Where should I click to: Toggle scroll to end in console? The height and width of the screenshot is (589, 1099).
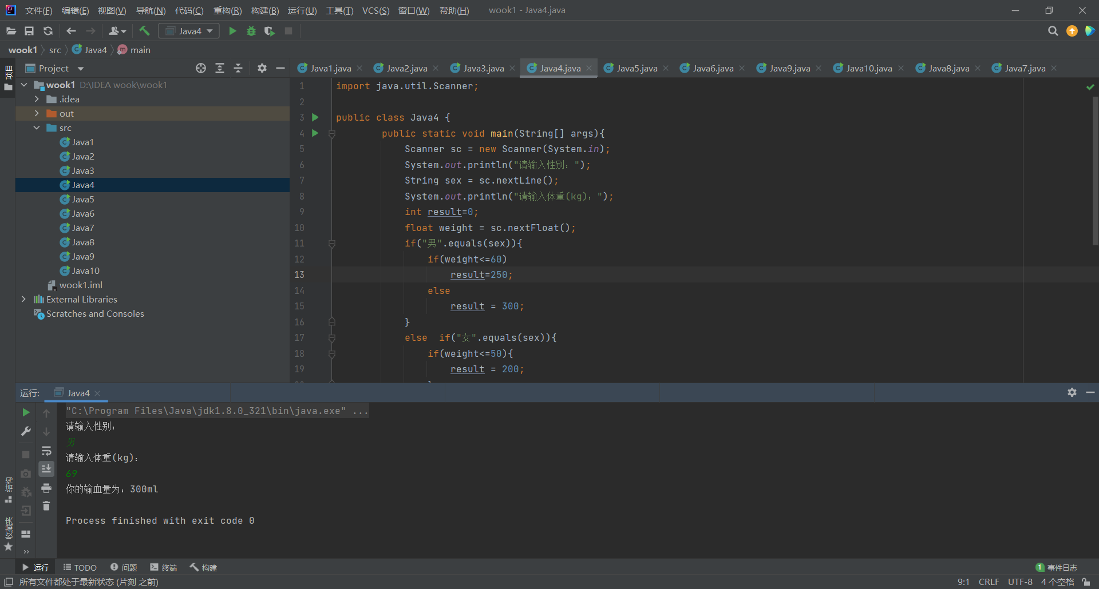pyautogui.click(x=46, y=469)
